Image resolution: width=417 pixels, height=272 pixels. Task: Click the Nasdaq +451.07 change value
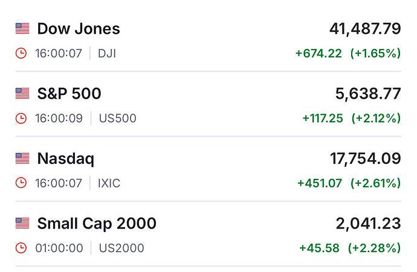coord(318,183)
